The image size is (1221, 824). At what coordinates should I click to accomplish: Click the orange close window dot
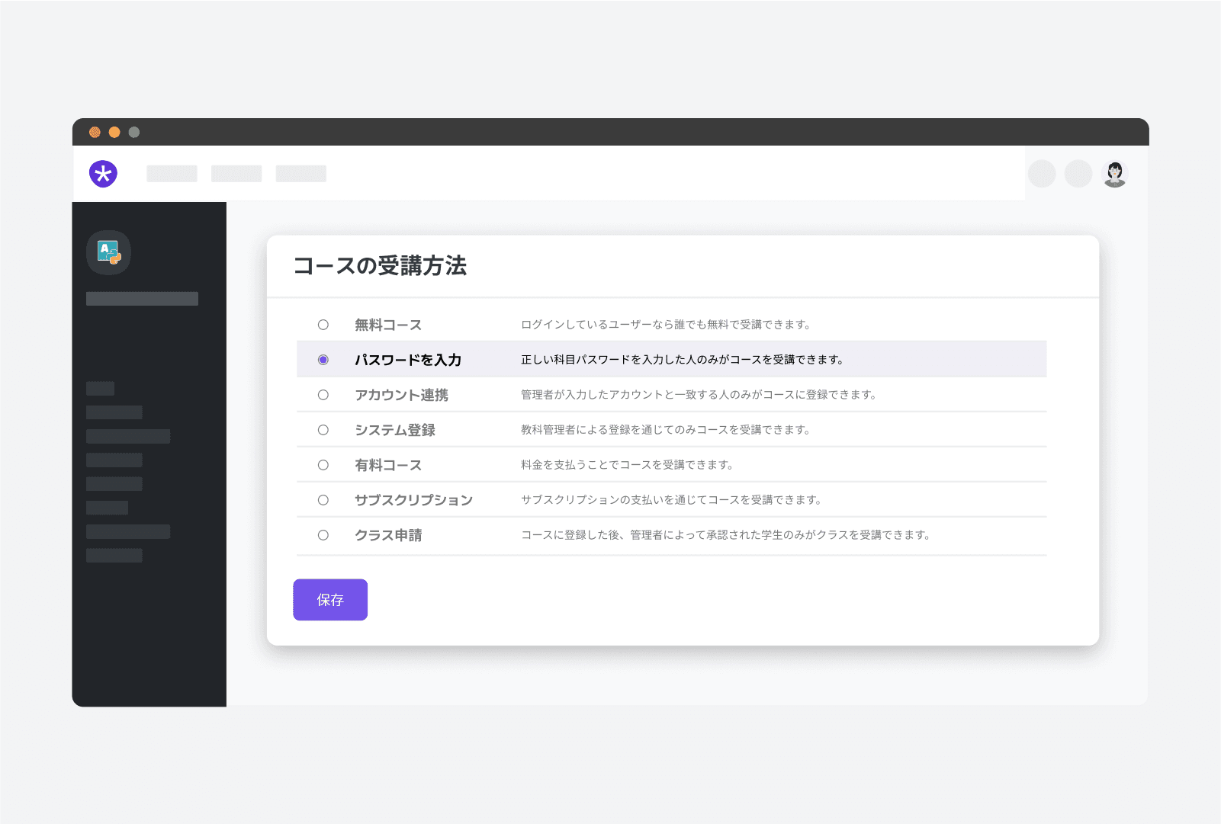click(x=95, y=132)
